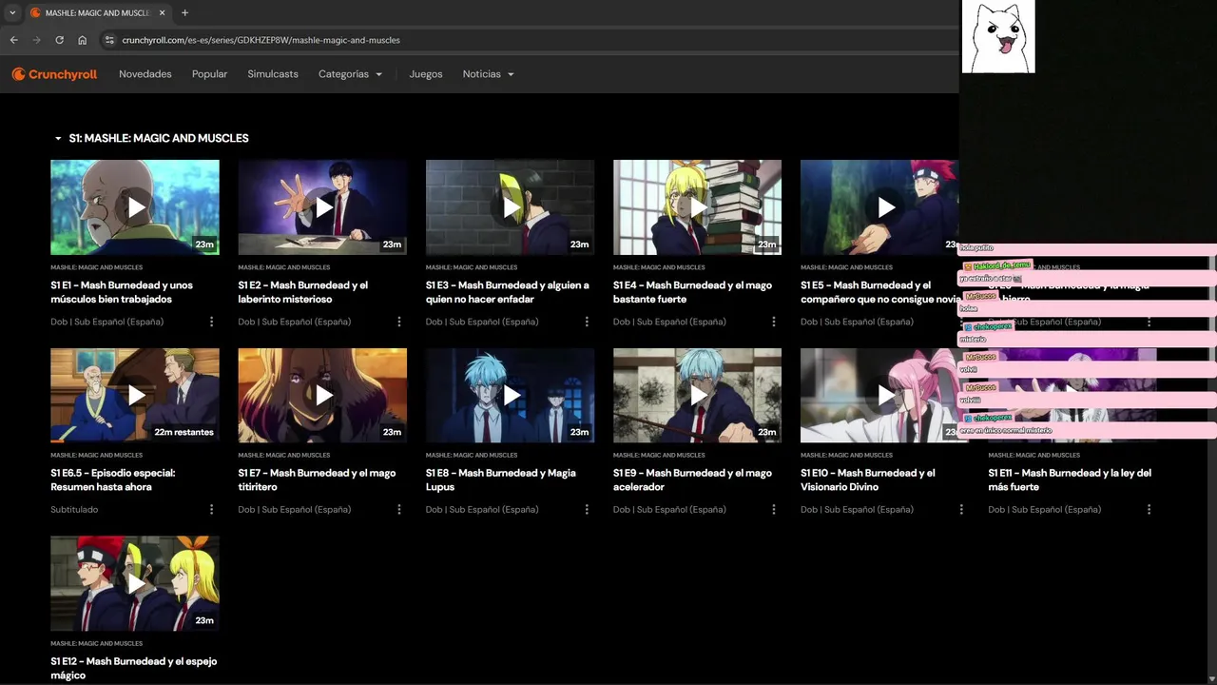Open options menu for S1 E3
Screen dimensions: 1217x685
(586, 322)
